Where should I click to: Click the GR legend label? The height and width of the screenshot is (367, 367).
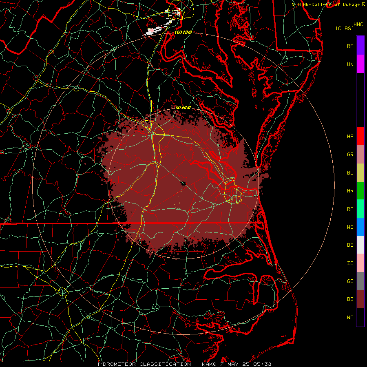pos(350,155)
